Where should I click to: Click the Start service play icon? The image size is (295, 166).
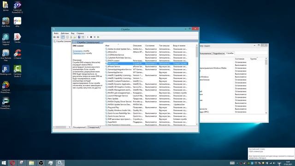click(88, 37)
